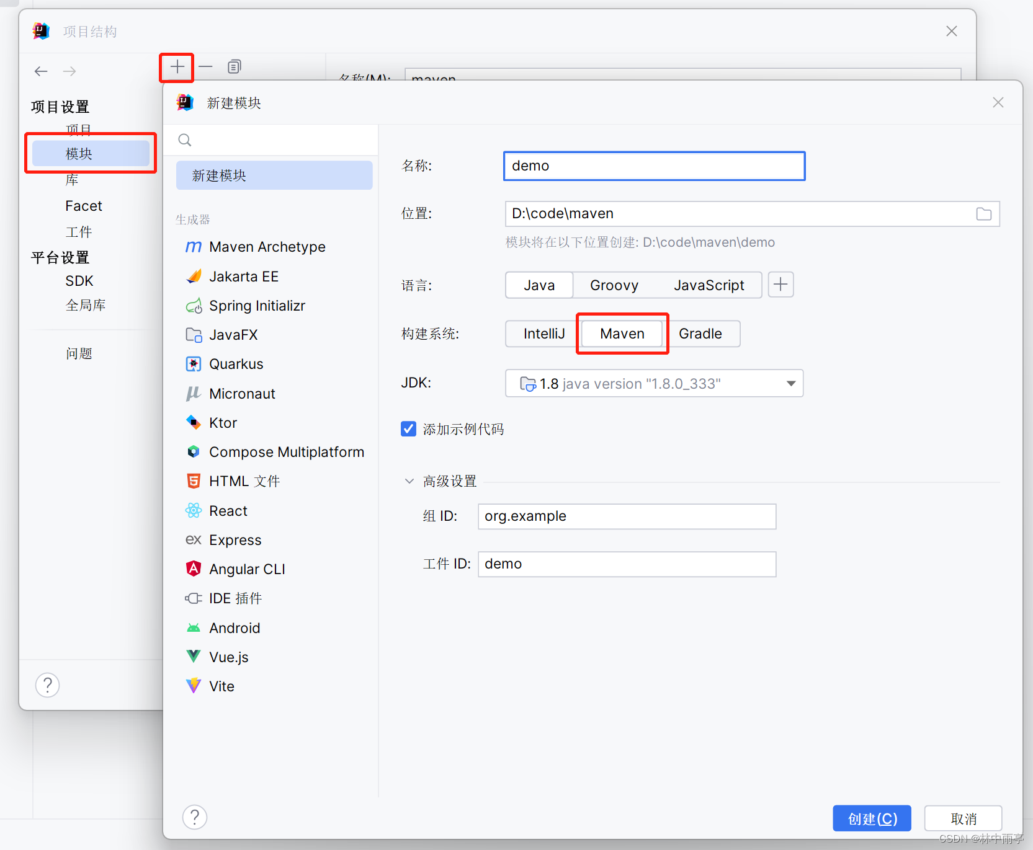
Task: Open SDK platform settings
Action: pyautogui.click(x=79, y=281)
